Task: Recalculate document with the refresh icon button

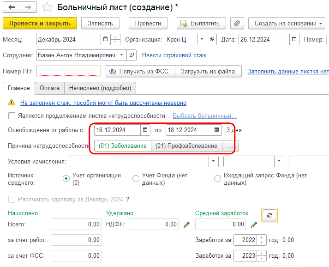Action: [x=269, y=215]
